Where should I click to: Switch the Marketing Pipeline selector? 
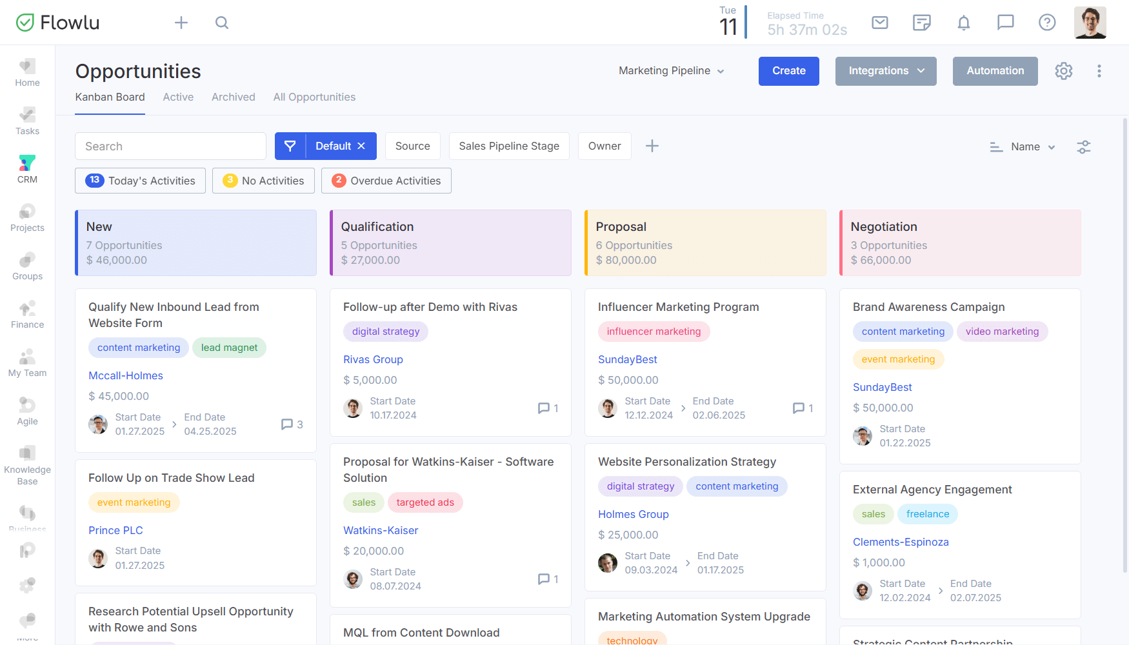671,71
